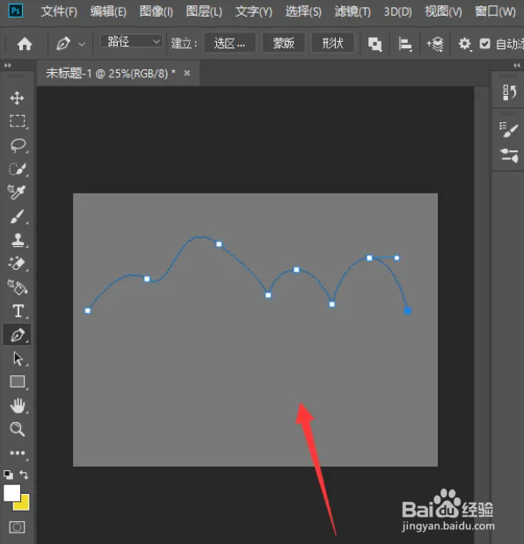Select the Paint Bucket tool
The width and height of the screenshot is (524, 544).
click(x=18, y=287)
